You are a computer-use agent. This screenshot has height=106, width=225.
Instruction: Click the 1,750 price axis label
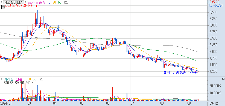213,58
